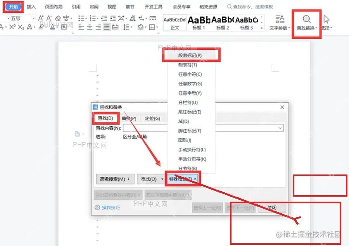Apply the text highlight pen

click(x=42, y=27)
